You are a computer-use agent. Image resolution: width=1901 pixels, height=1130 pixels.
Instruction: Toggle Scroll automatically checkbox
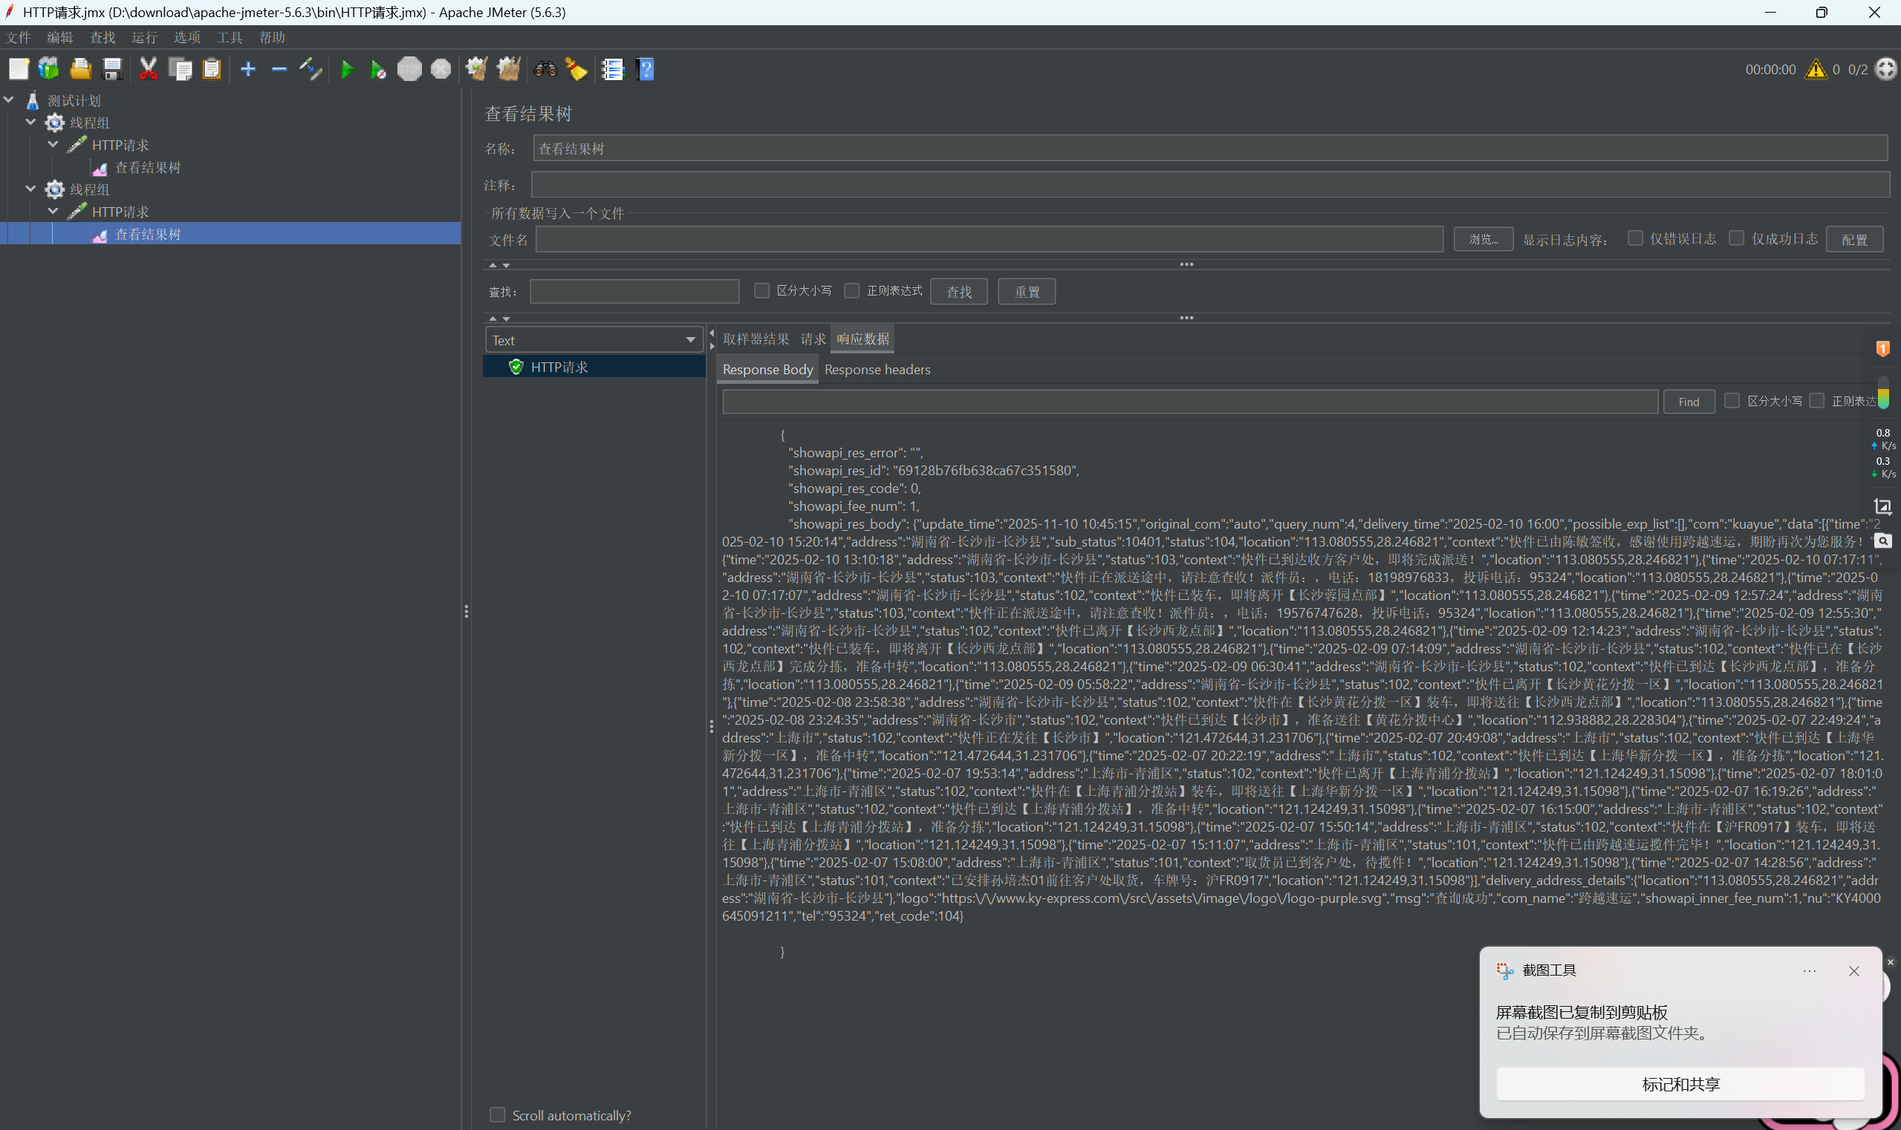point(498,1114)
